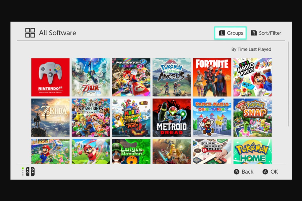Screen dimensions: 302x201
Task: Open the Groups menu
Action: click(x=230, y=33)
